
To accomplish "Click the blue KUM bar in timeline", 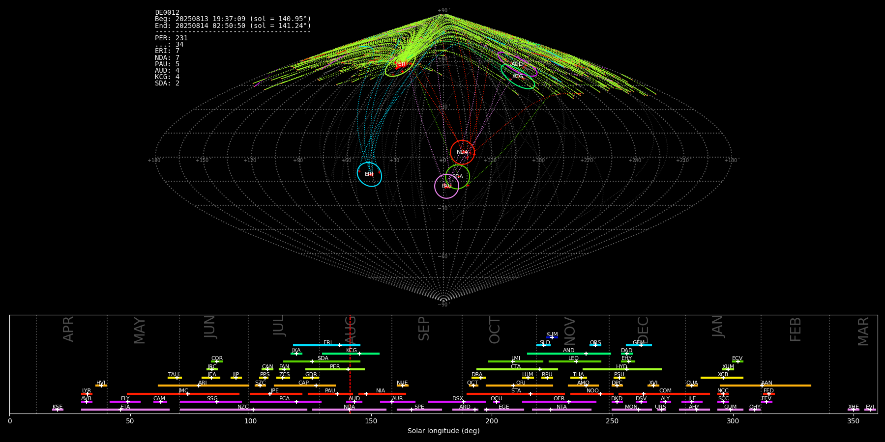I will pos(552,337).
